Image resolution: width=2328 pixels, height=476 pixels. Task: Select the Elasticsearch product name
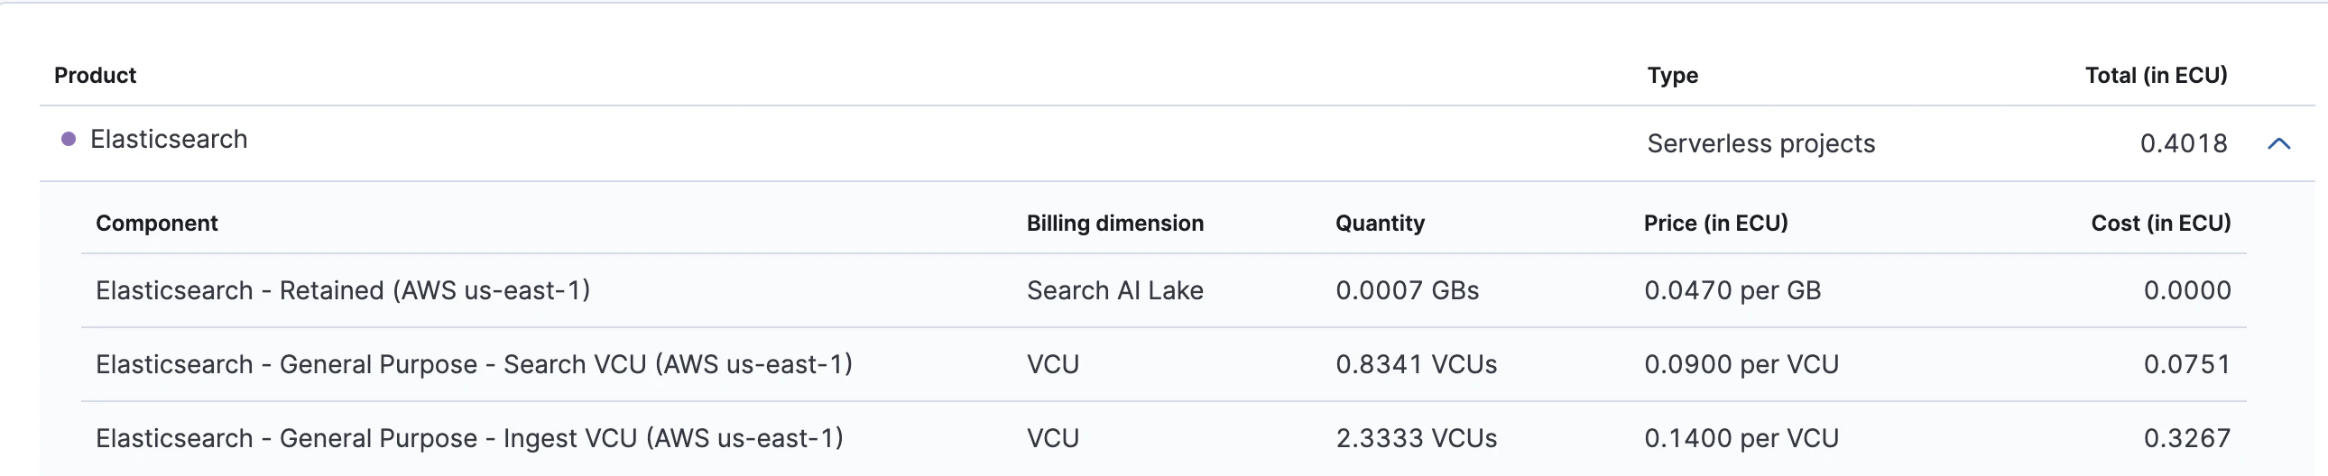pyautogui.click(x=168, y=139)
